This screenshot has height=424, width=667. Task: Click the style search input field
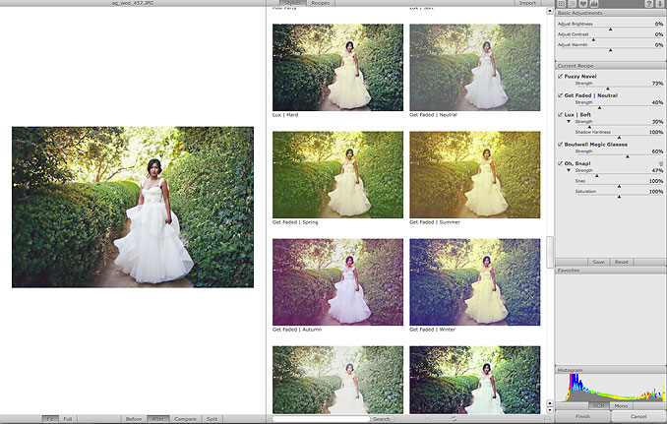321,419
